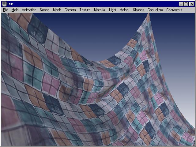
Task: Open the Animation menu
Action: (x=29, y=10)
